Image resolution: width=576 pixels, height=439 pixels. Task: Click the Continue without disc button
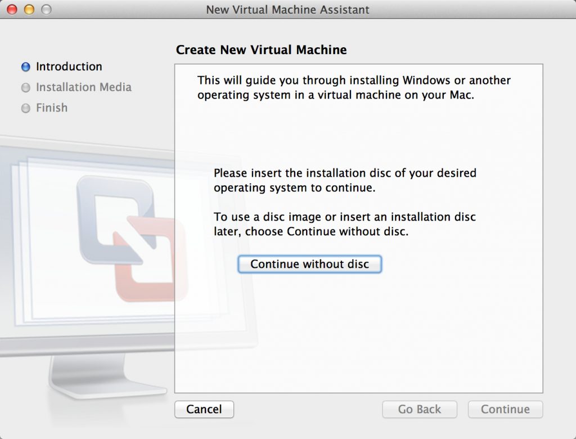pos(310,264)
